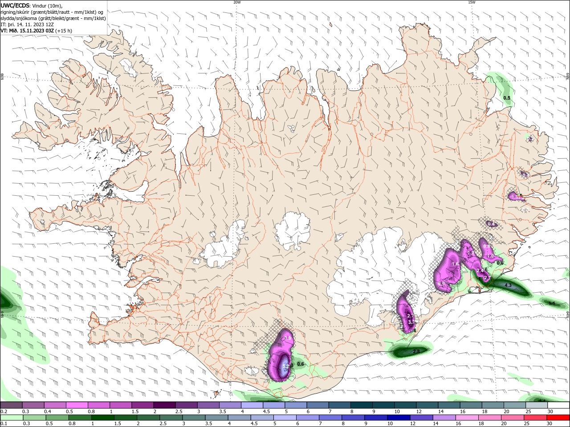Click the 20W longitude label at top
570x427 pixels.
tap(237, 2)
